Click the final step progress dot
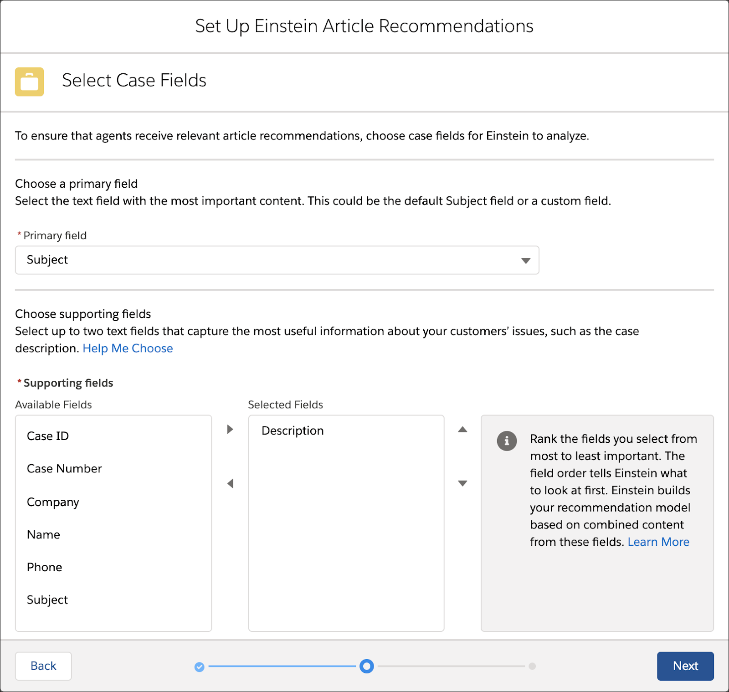Screen dimensions: 729x692 [532, 666]
